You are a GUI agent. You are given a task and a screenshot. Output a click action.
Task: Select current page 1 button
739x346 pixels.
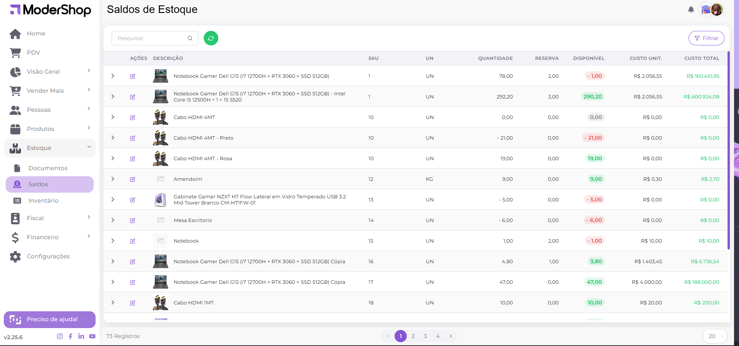tap(401, 336)
